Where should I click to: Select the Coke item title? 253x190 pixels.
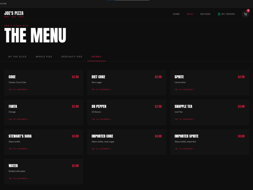point(12,77)
